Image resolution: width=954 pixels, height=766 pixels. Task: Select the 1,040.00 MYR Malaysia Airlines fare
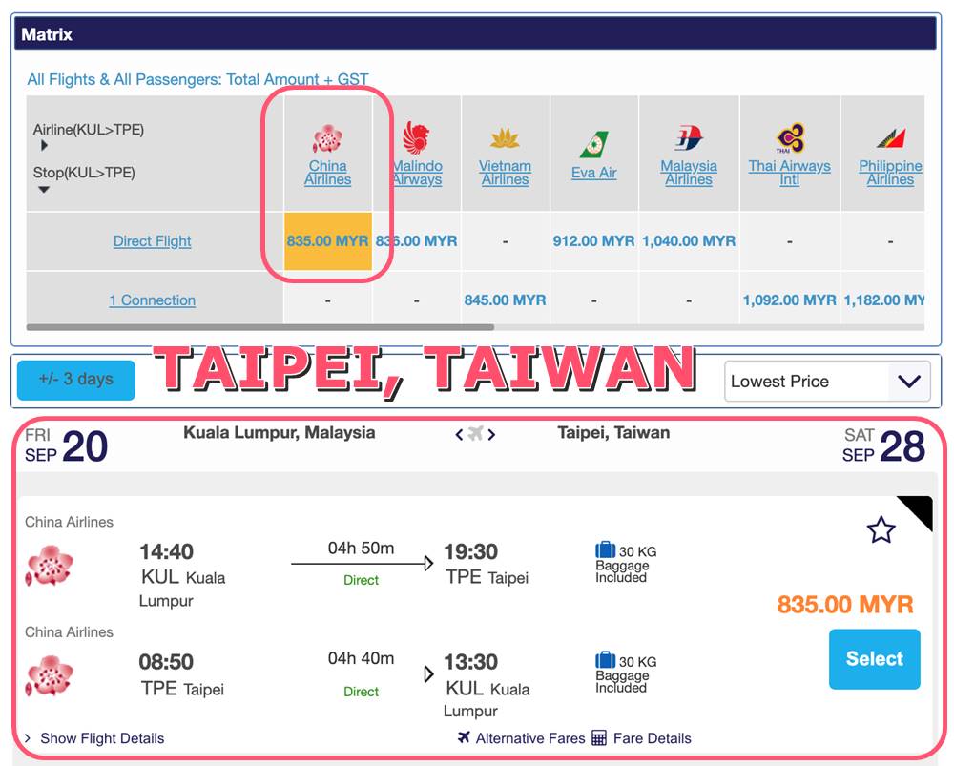pyautogui.click(x=689, y=241)
